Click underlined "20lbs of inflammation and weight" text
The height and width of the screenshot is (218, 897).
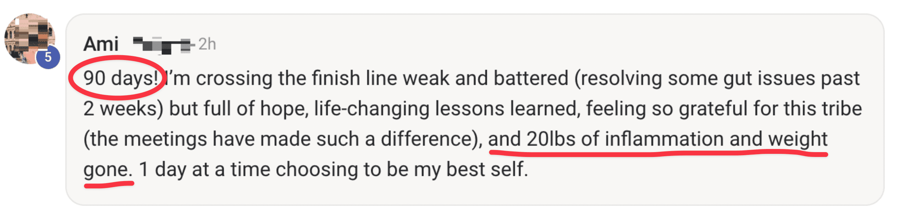click(x=677, y=139)
